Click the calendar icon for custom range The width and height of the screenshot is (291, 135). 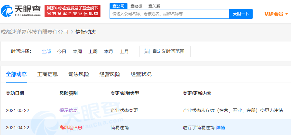coord(147,51)
